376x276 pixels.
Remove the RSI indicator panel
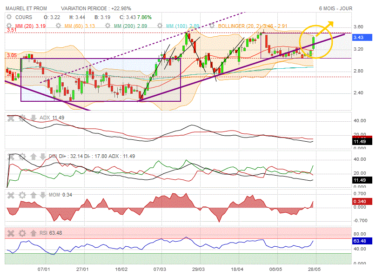11,233
